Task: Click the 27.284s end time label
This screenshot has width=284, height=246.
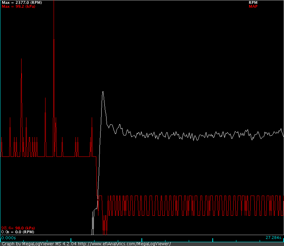Action: (x=274, y=238)
